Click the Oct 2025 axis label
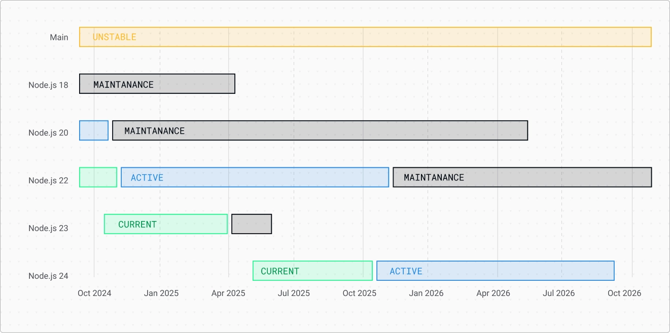The image size is (670, 333). [360, 293]
